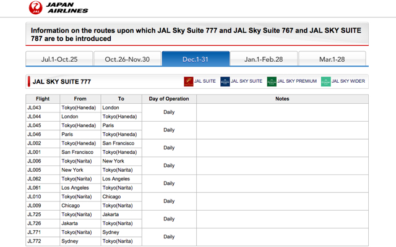This screenshot has width=396, height=247.
Task: Show the Mar.1-28 schedule tab
Action: pyautogui.click(x=332, y=59)
